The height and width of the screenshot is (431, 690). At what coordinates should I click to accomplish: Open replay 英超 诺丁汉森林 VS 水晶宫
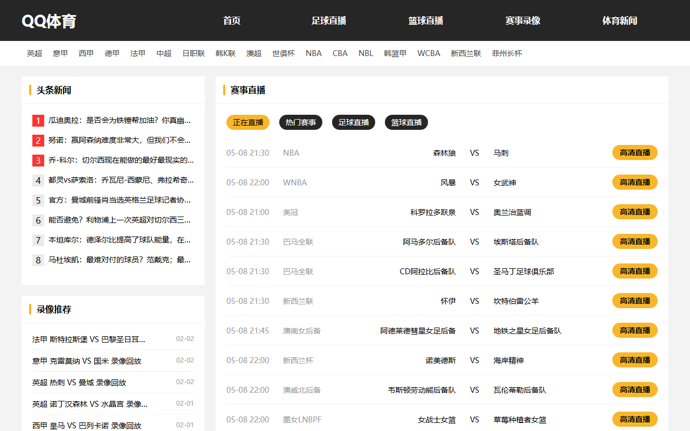[x=90, y=404]
